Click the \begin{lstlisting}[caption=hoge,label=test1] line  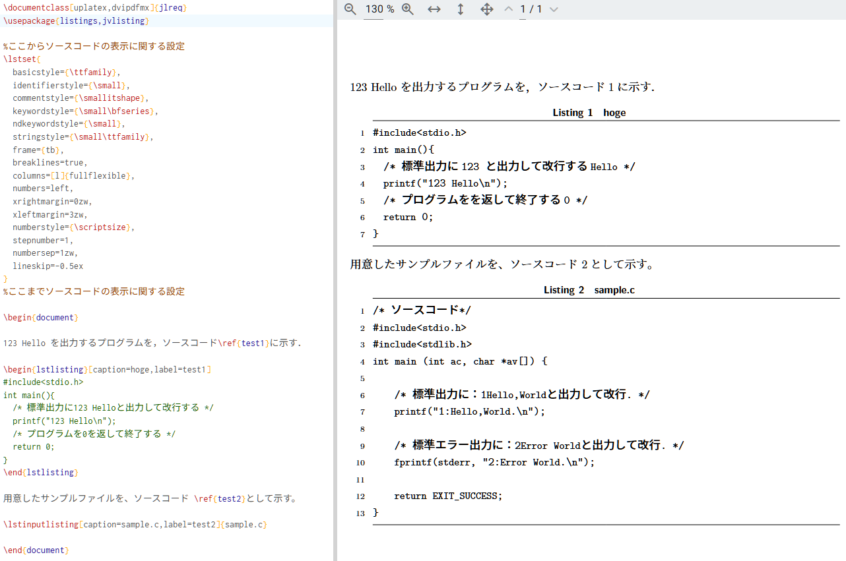[107, 369]
